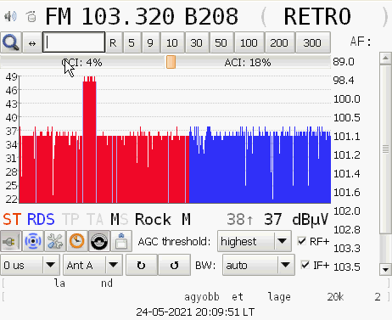392x320 pixels.
Task: Click the frequency entry field
Action: coord(74,42)
